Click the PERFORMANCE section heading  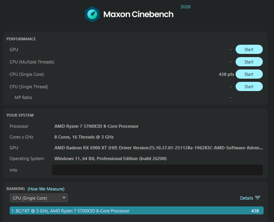(21, 39)
